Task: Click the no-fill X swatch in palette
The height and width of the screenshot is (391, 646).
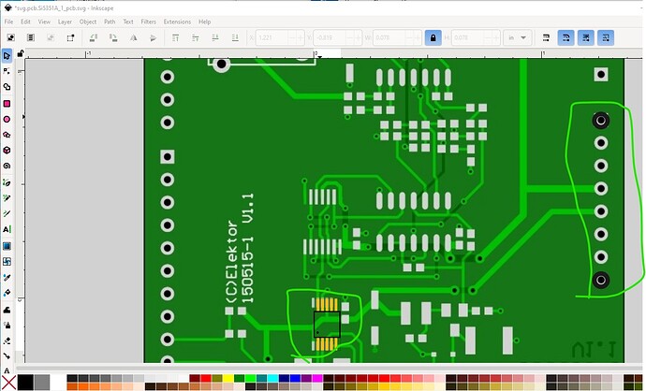Action: point(7,382)
